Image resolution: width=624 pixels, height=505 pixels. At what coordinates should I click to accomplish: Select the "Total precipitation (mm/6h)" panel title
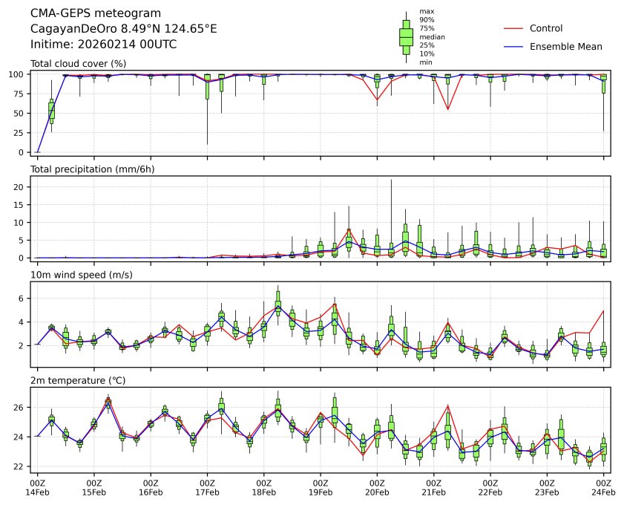(x=93, y=169)
